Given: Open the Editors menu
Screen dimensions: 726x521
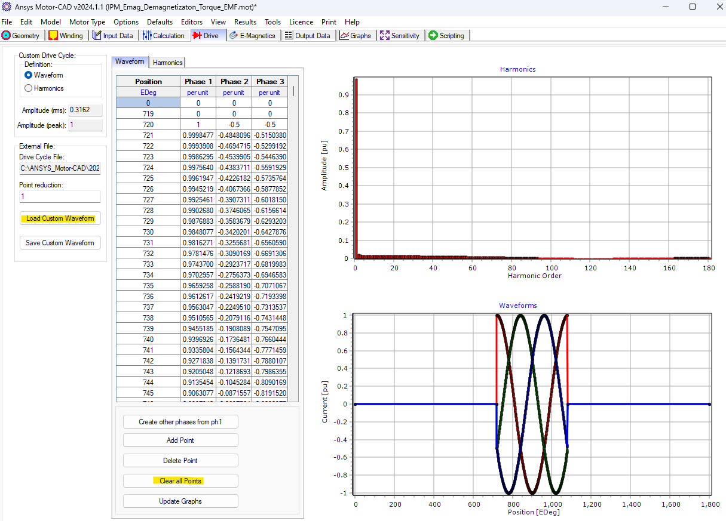Looking at the screenshot, I should coord(192,22).
